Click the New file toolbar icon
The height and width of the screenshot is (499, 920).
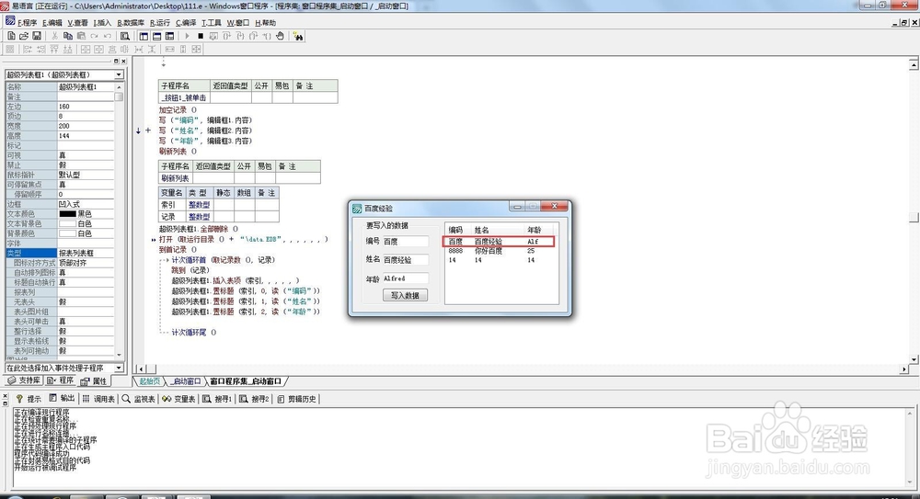pos(10,36)
